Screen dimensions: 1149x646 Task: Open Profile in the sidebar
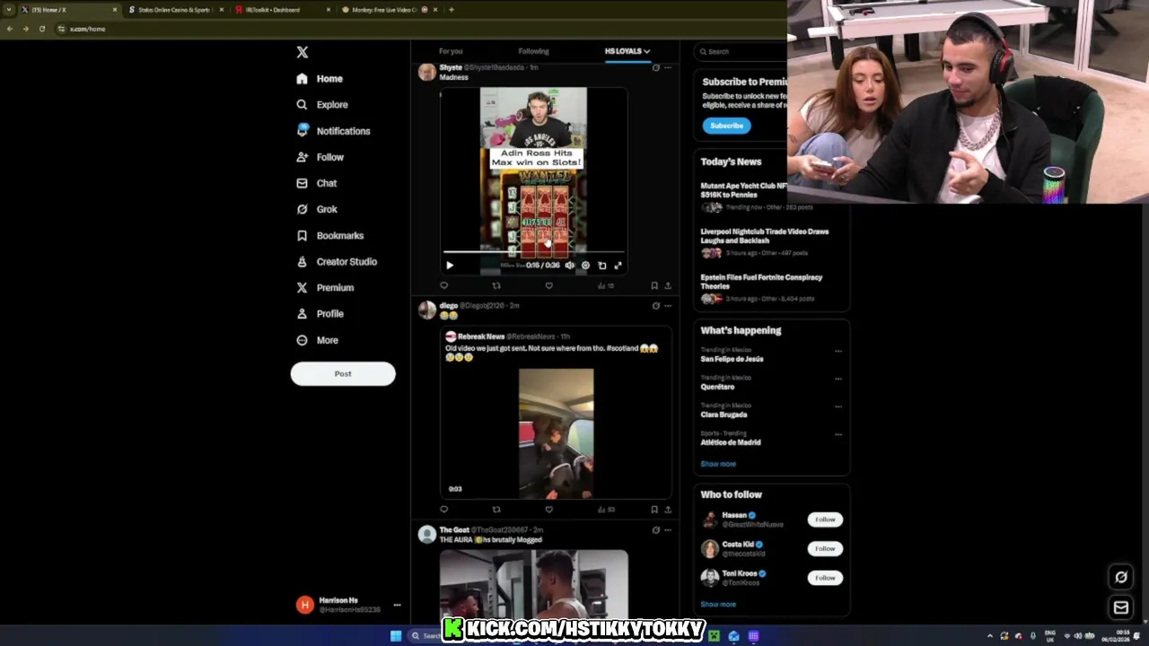click(x=320, y=313)
